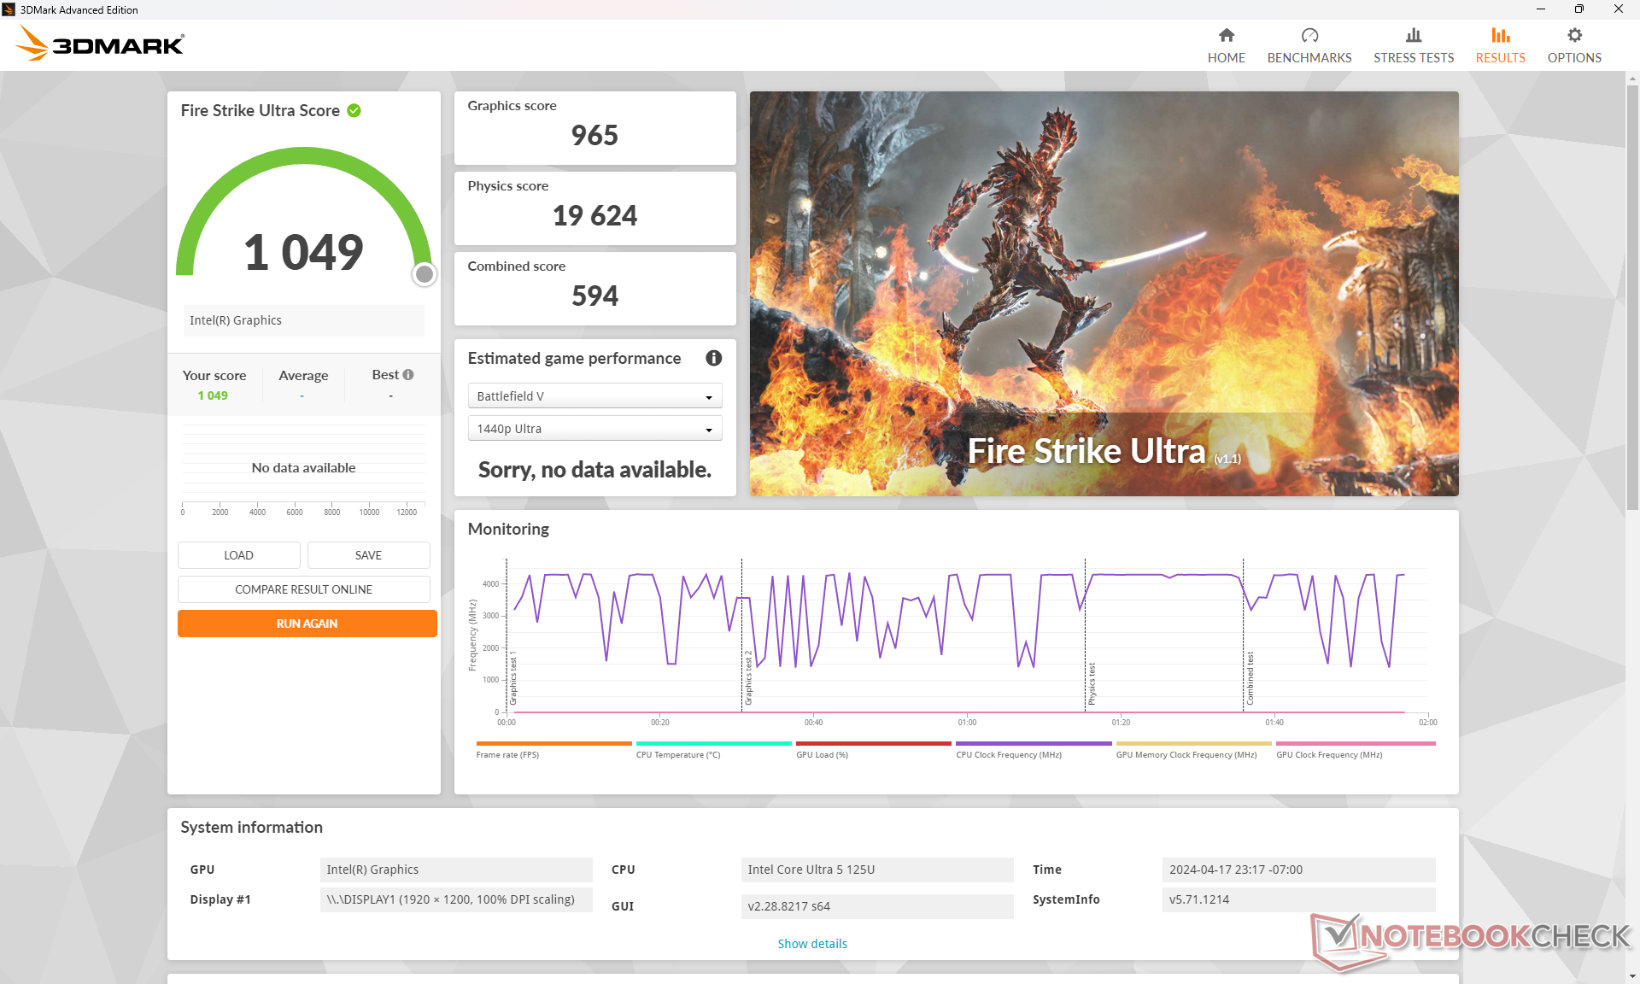Image resolution: width=1640 pixels, height=984 pixels.
Task: Open the Benchmarks gauge icon
Action: point(1309,36)
